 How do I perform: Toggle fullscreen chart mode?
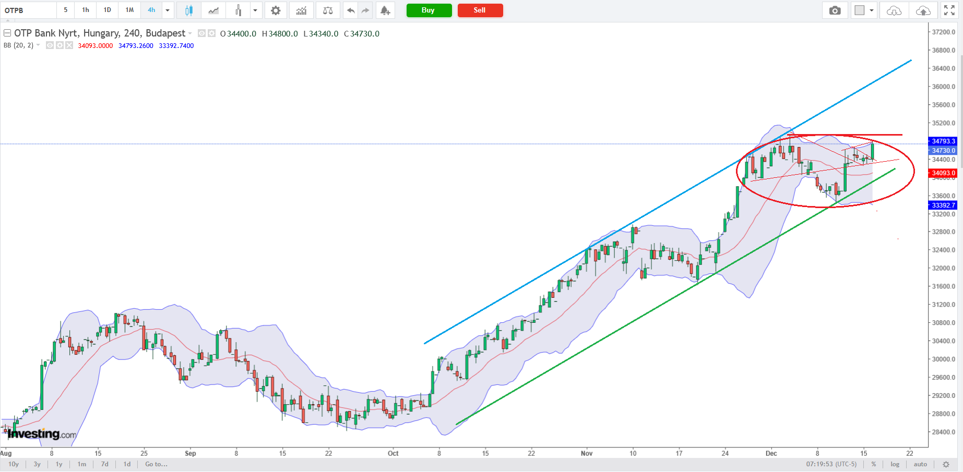coord(949,10)
